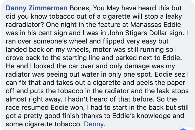The width and height of the screenshot is (195, 130).
Task: Click the misspelled word "radradiator"
Action: (25, 25)
